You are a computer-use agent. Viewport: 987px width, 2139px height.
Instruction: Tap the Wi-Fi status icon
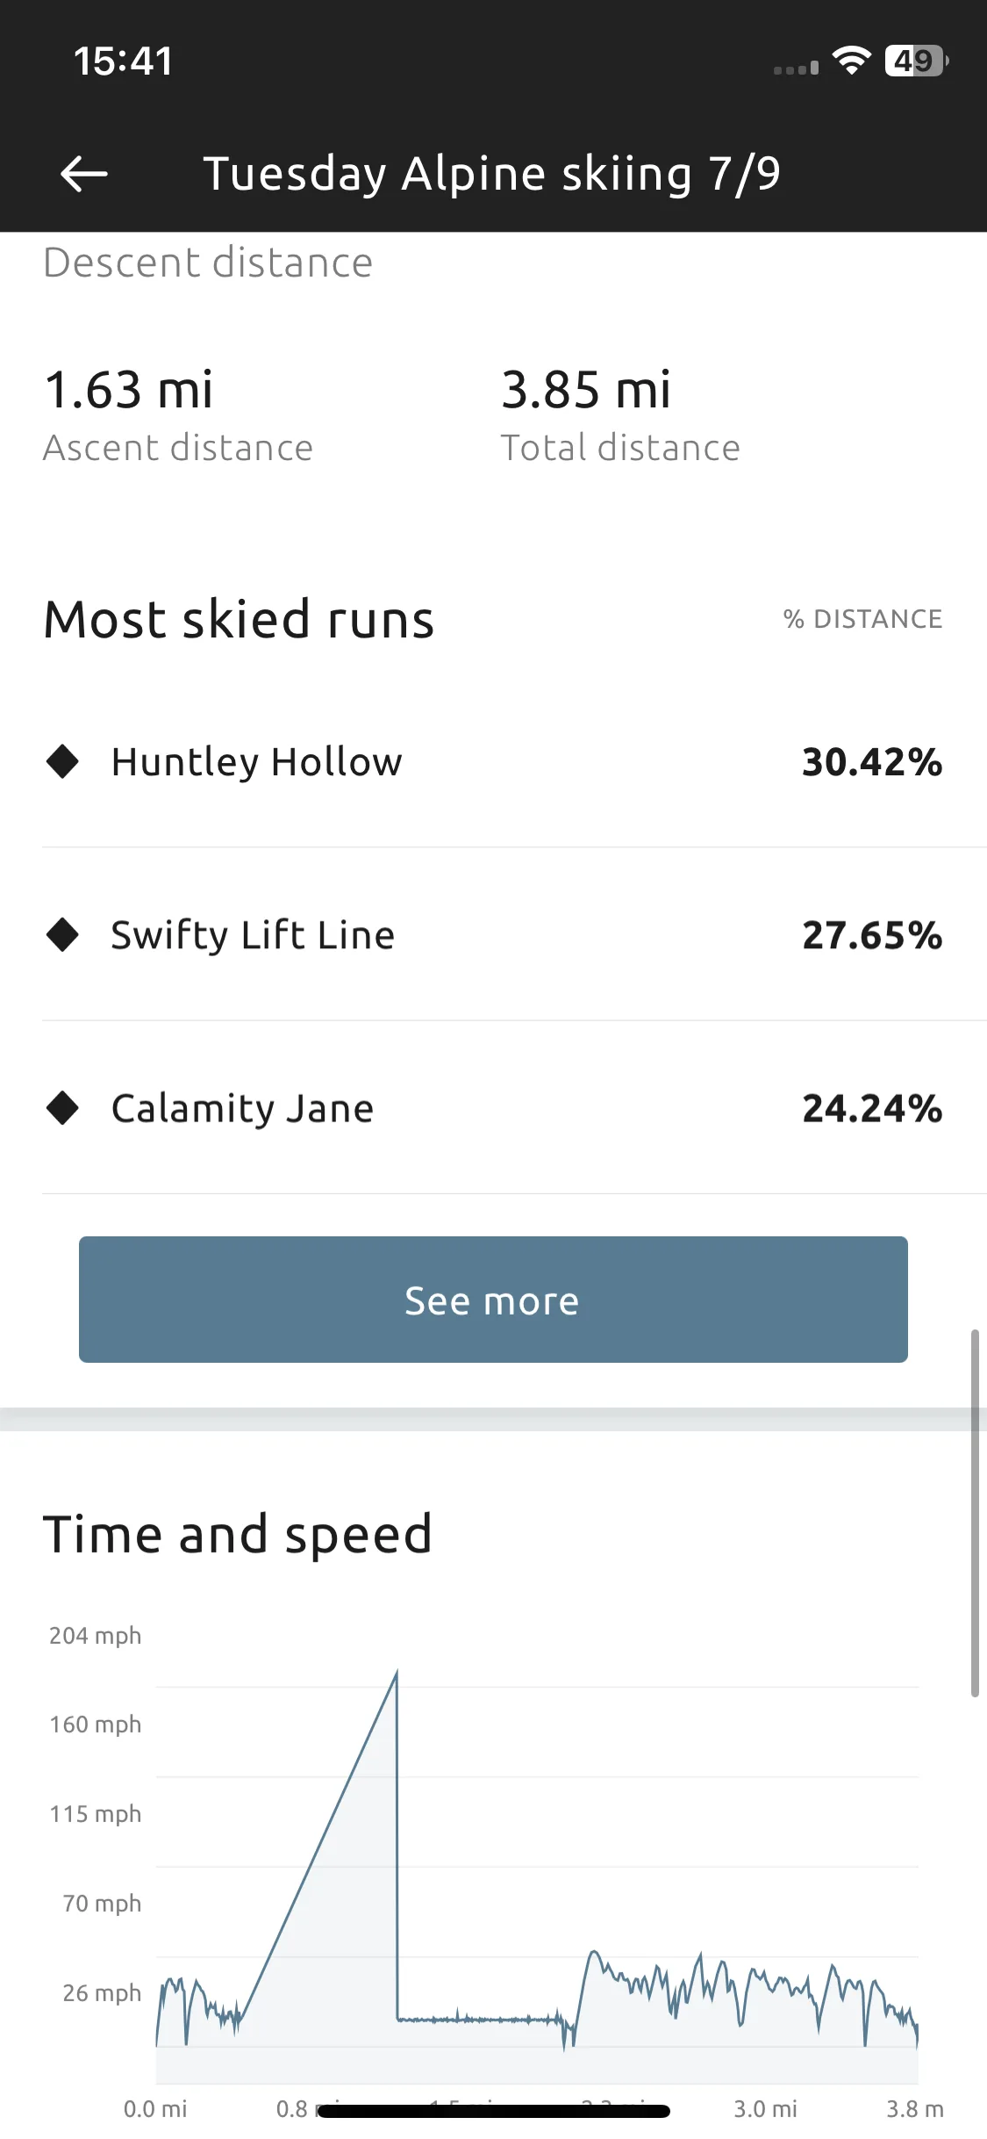point(851,61)
